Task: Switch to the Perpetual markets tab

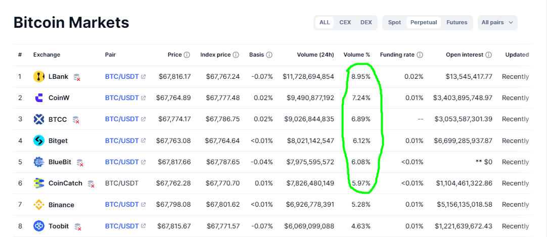Action: 424,23
